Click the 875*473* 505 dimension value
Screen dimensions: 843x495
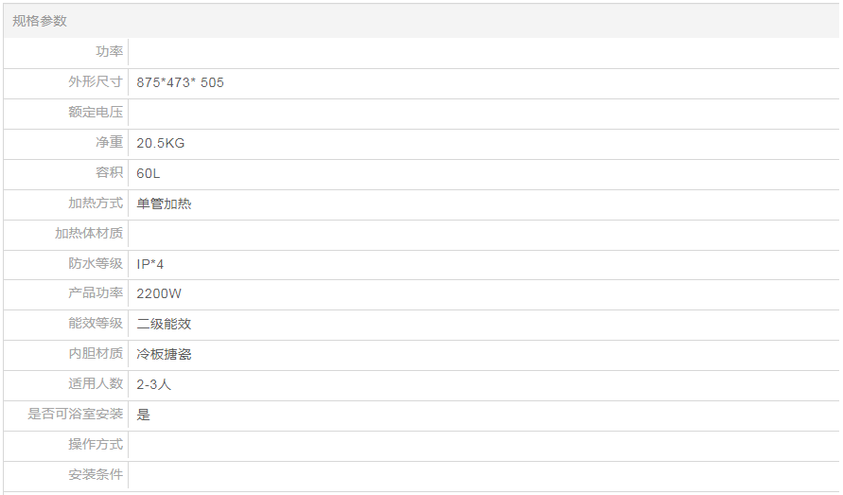coord(180,82)
